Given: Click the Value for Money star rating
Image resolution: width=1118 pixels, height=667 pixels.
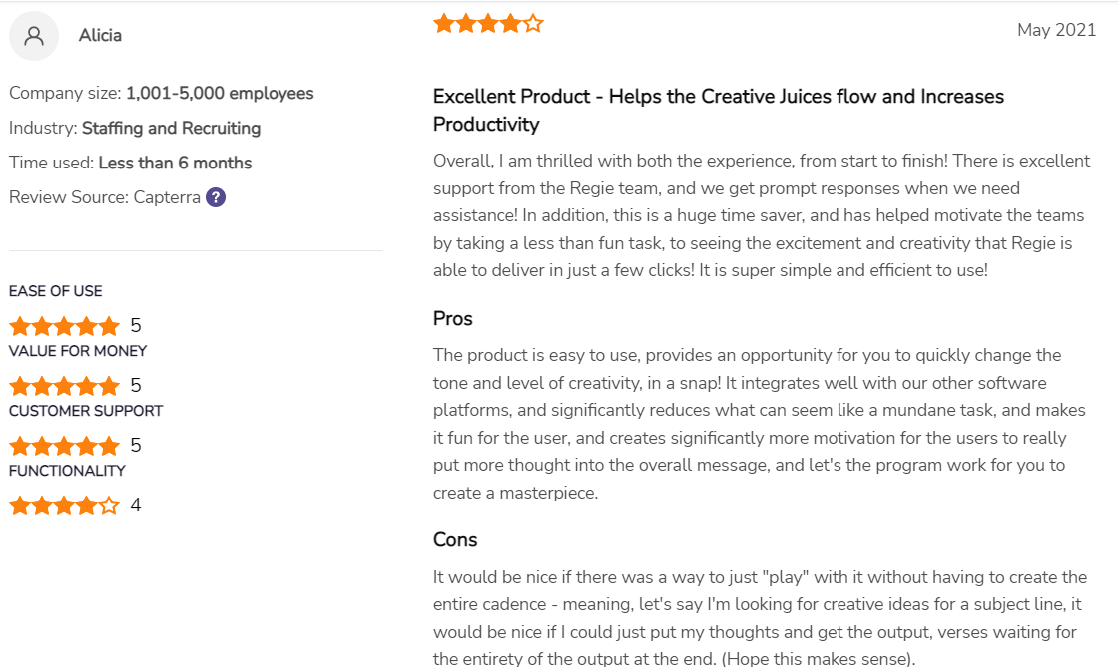Looking at the screenshot, I should click(x=64, y=386).
